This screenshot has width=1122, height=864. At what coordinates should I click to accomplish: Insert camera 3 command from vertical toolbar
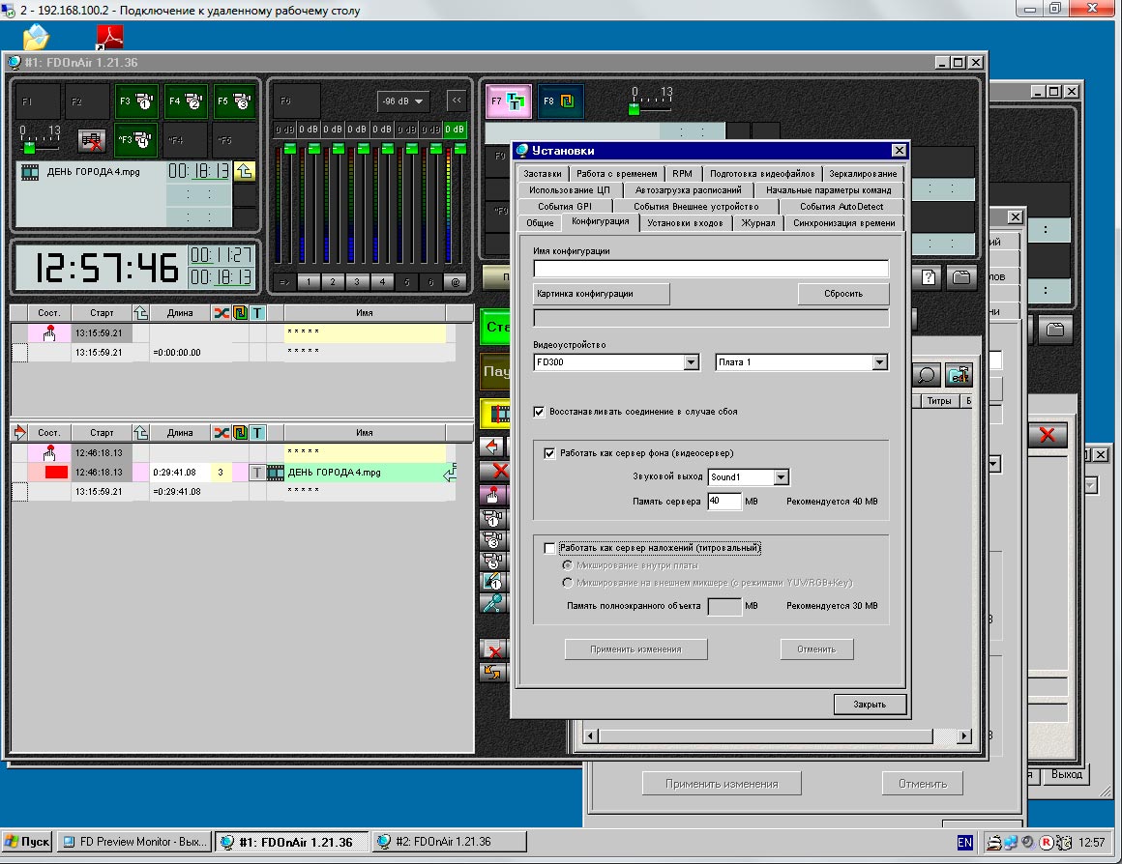pyautogui.click(x=493, y=539)
